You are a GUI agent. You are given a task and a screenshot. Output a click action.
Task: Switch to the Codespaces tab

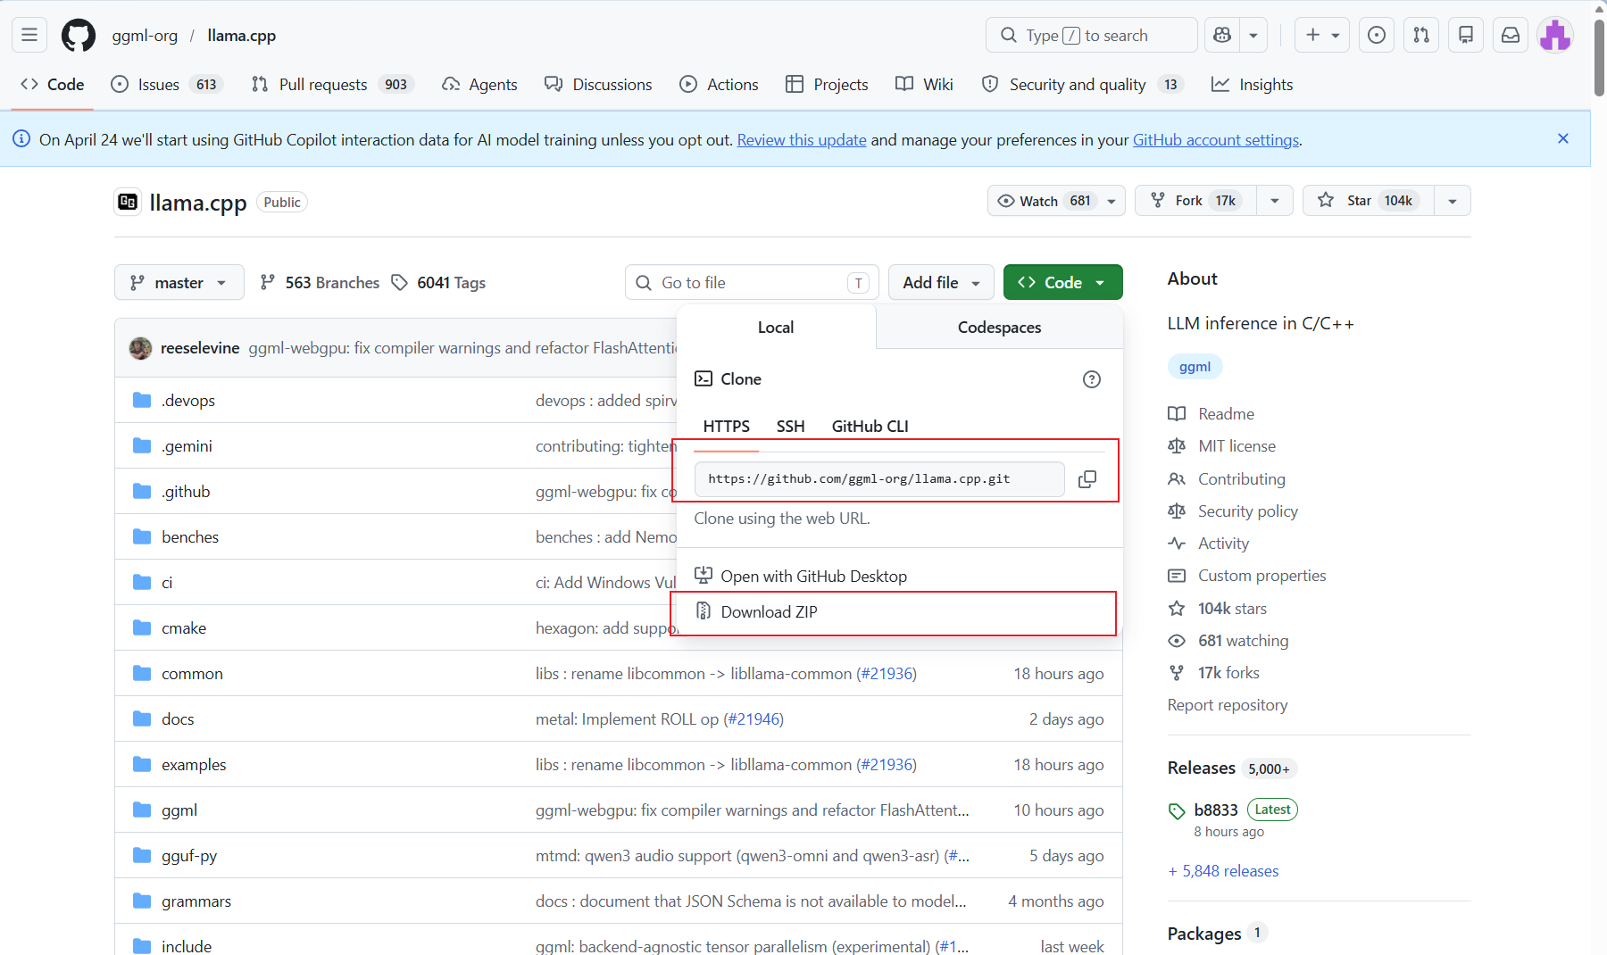(999, 328)
